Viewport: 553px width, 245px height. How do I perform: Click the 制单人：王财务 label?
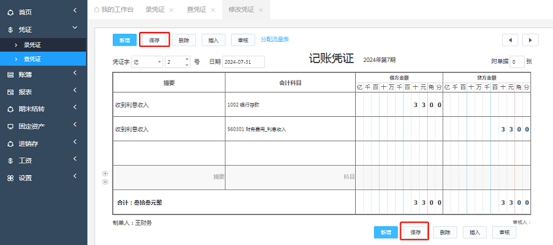pyautogui.click(x=132, y=223)
